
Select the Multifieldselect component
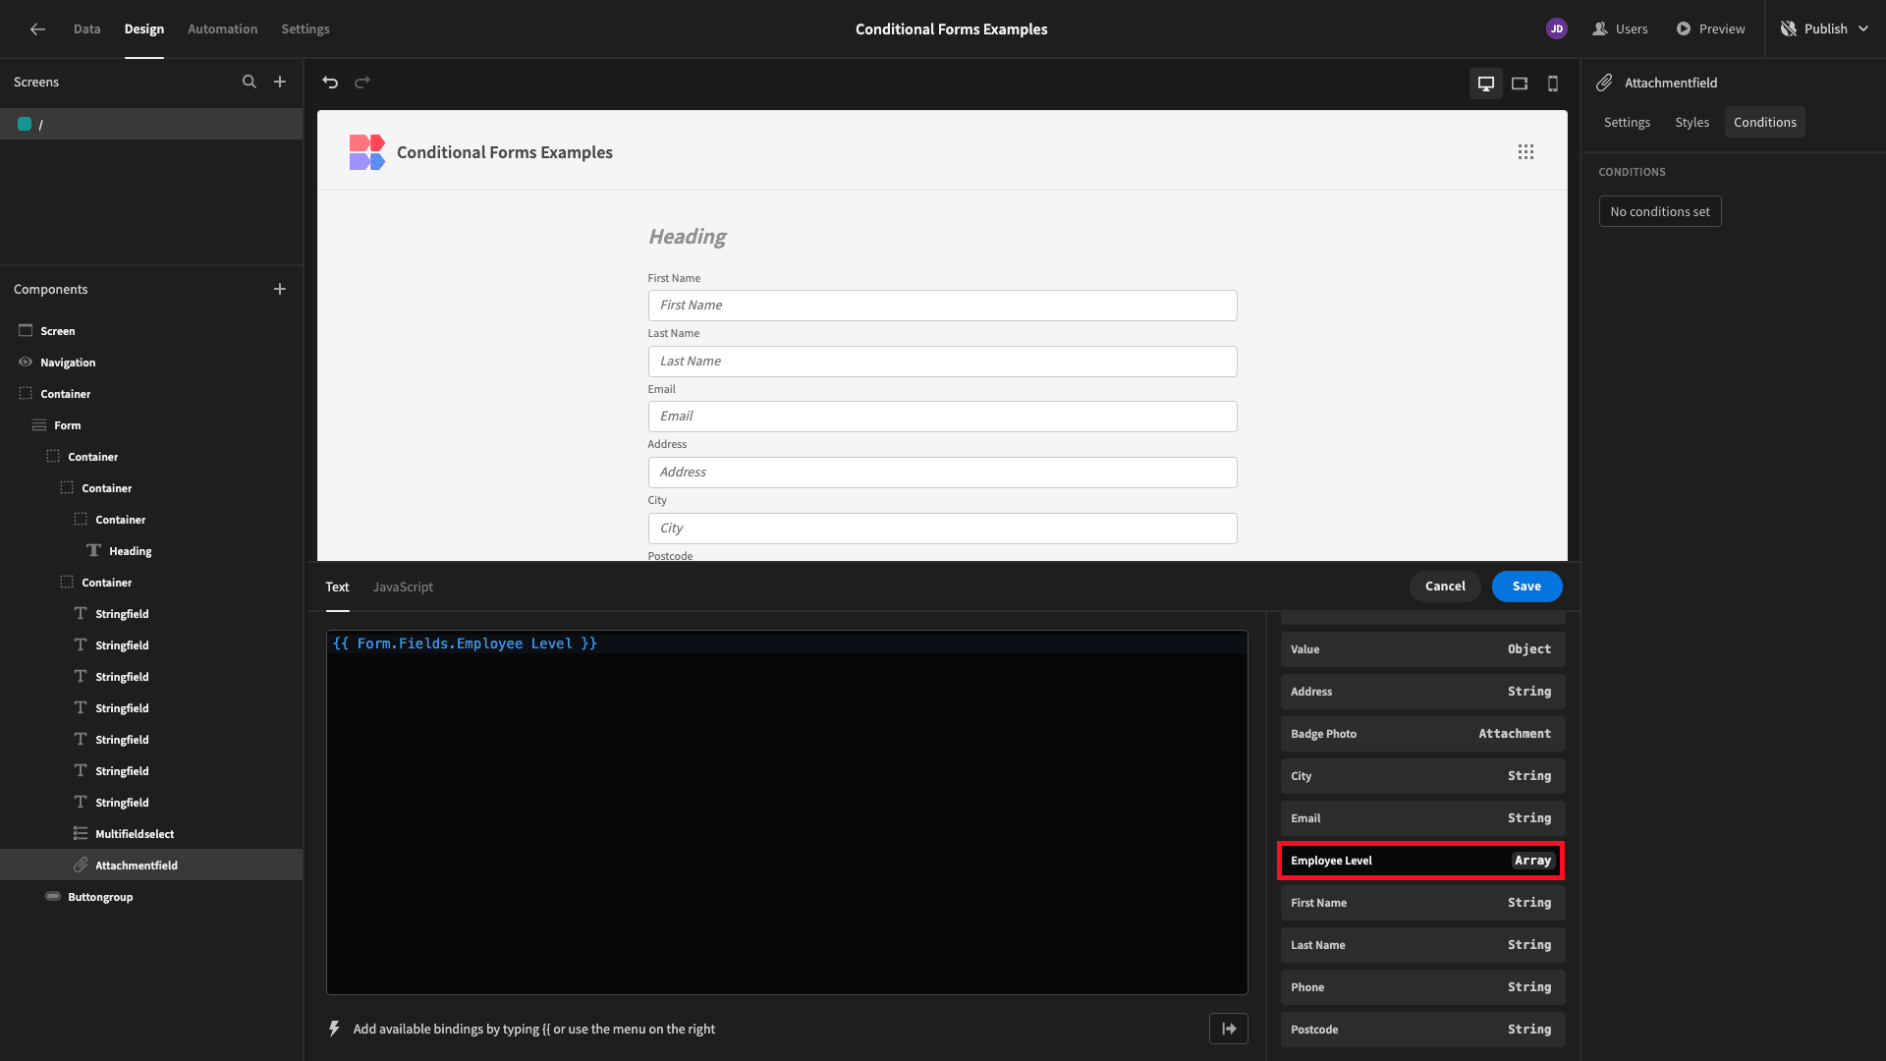pyautogui.click(x=135, y=834)
